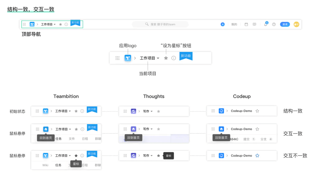
Task: Click the Teambition column heading
Action: tap(66, 96)
